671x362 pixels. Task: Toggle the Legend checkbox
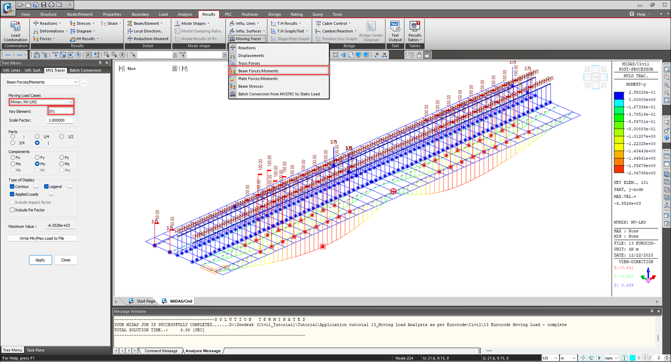(x=47, y=186)
